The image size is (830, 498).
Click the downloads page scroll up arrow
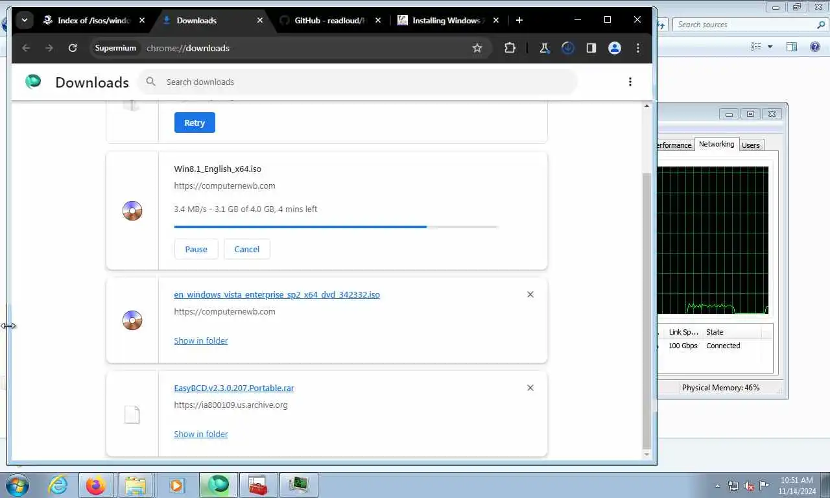pos(646,106)
